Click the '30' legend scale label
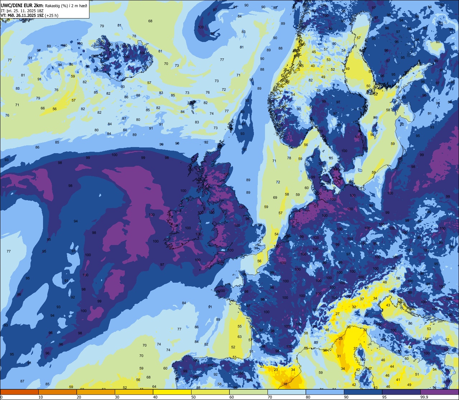The height and width of the screenshot is (400, 459). pos(117,397)
